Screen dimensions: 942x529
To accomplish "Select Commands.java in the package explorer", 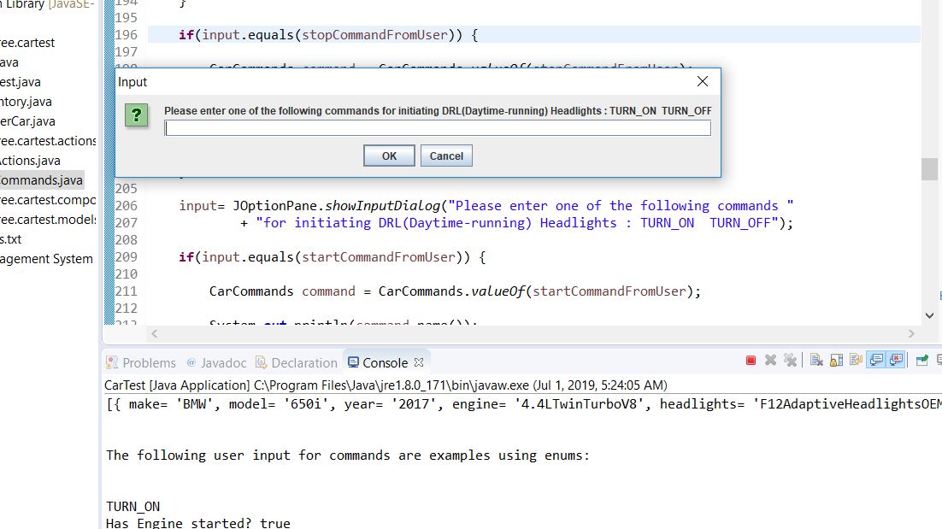I will coord(41,180).
